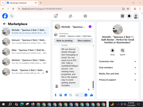Open a new browser tab
This screenshot has height=107, width=143.
click(x=41, y=3)
